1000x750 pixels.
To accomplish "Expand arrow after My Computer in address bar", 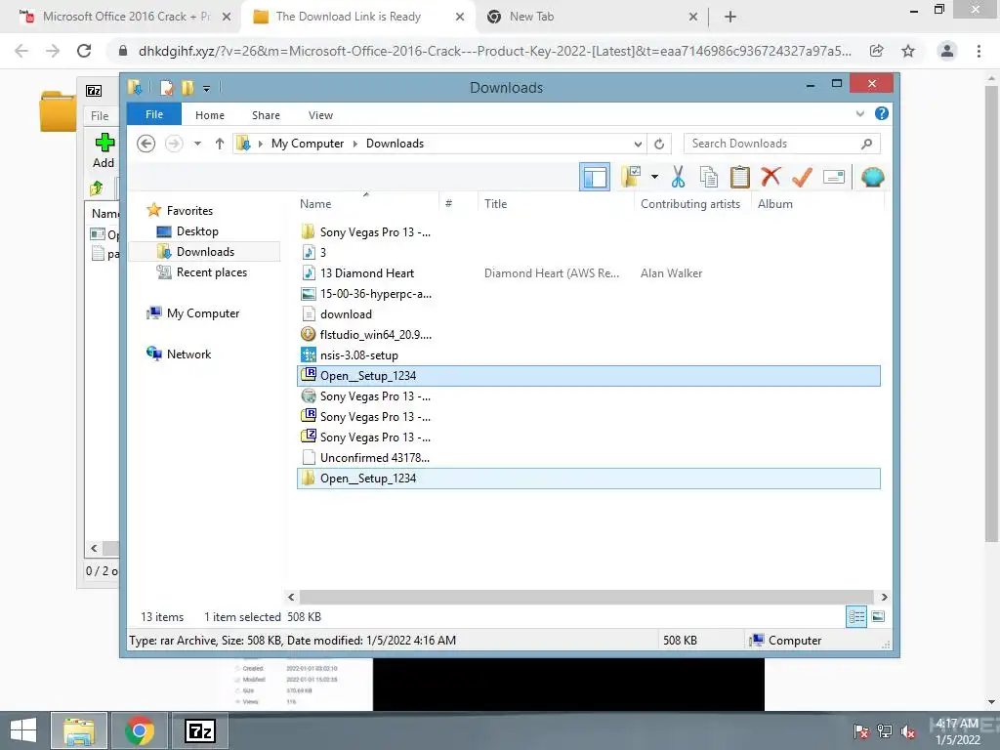I will point(355,144).
